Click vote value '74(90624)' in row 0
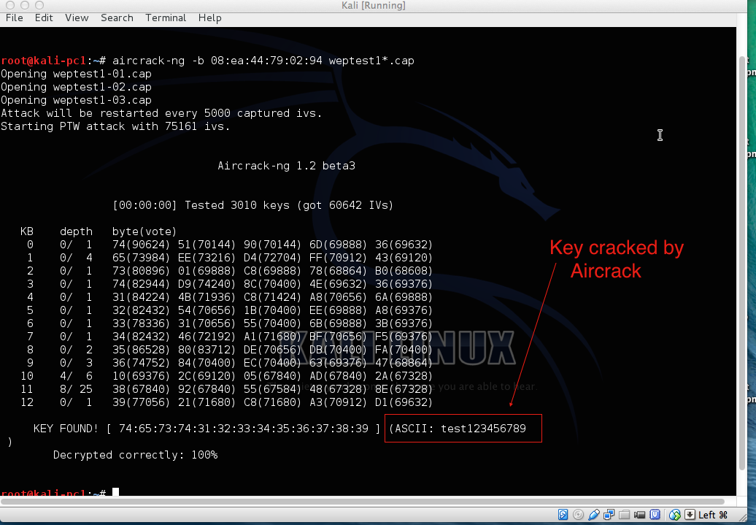The image size is (756, 525). tap(142, 245)
